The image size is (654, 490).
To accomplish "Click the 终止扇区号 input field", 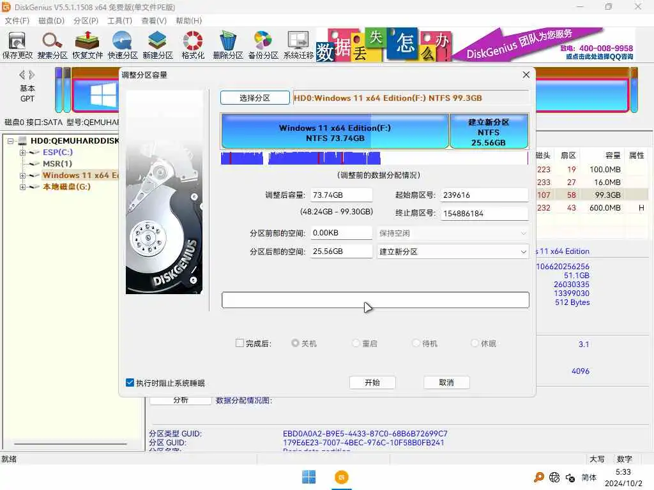I will pos(485,213).
